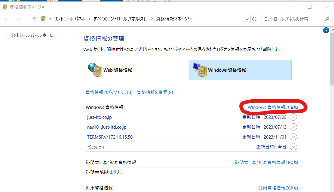Go up one level with up arrow
Screen dimensions: 334x192
[35, 19]
